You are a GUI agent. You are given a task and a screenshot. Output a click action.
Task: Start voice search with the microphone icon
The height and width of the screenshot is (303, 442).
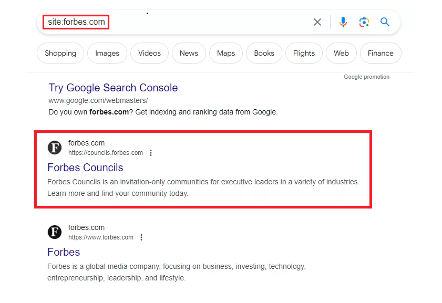(x=343, y=22)
